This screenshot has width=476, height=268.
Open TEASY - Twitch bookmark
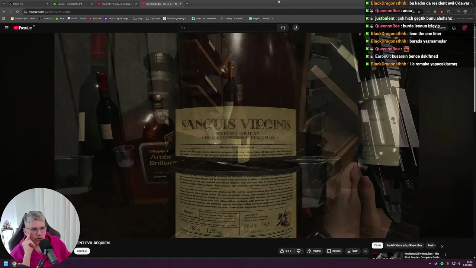[x=77, y=18]
